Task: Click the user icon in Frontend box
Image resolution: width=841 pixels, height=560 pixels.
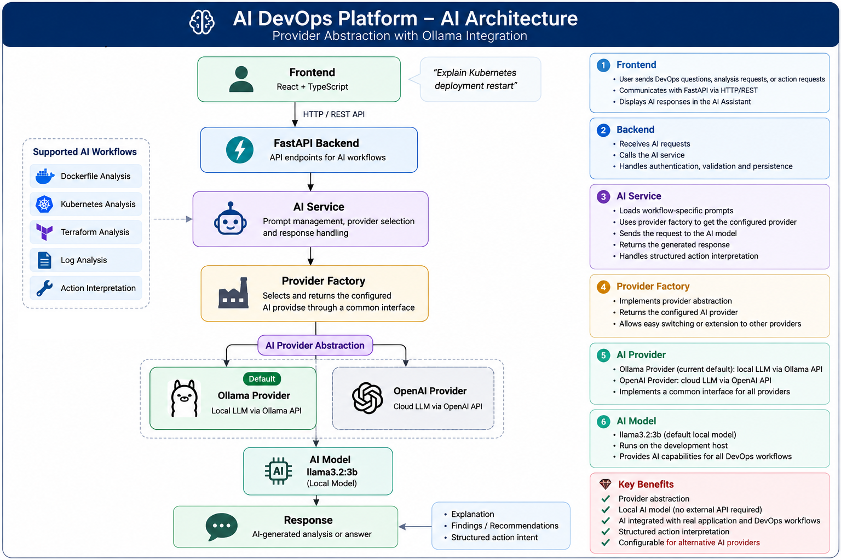Action: (241, 79)
